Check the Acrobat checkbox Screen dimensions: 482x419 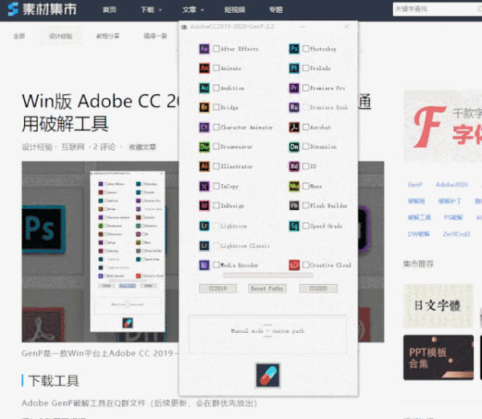tap(306, 127)
